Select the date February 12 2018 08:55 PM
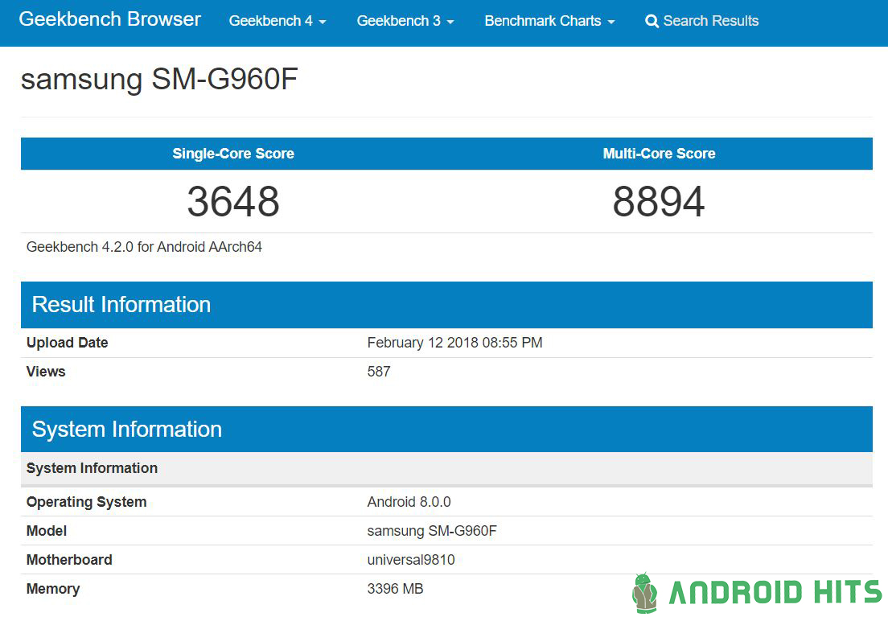This screenshot has height=617, width=888. 454,343
